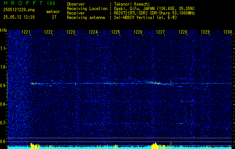Click the Receiving antenna label
The height and width of the screenshot is (149, 235).
[x=86, y=18]
